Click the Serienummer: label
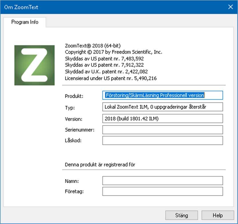Image resolution: width=238 pixels, height=224 pixels. point(80,130)
